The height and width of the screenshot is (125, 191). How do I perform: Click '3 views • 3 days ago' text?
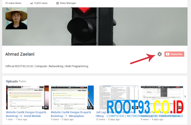coord(62,119)
